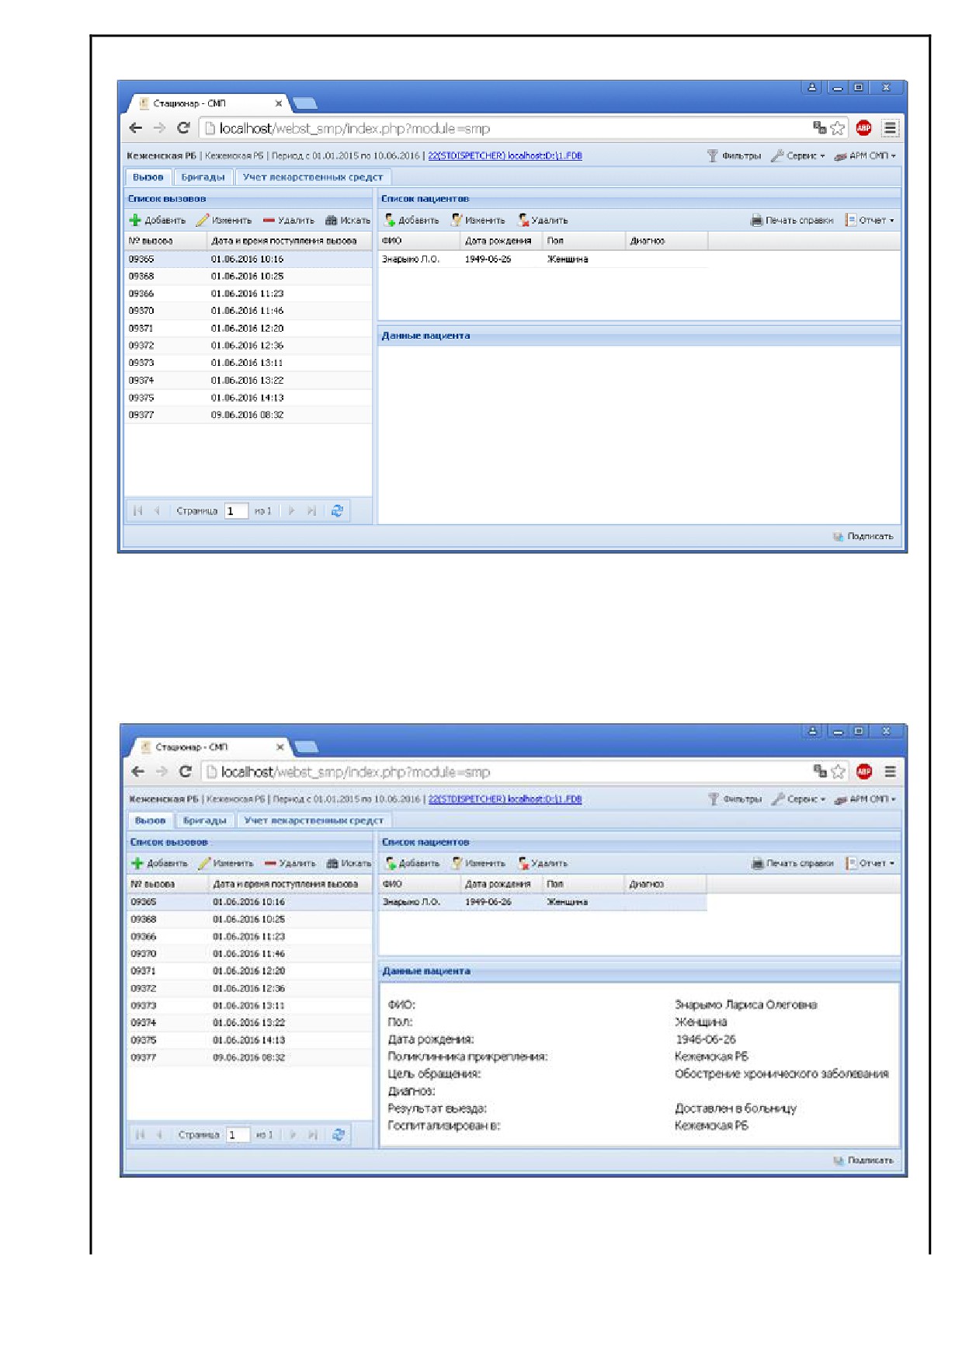The height and width of the screenshot is (1361, 962).
Task: Click Подписать in the upper window
Action: (x=863, y=537)
